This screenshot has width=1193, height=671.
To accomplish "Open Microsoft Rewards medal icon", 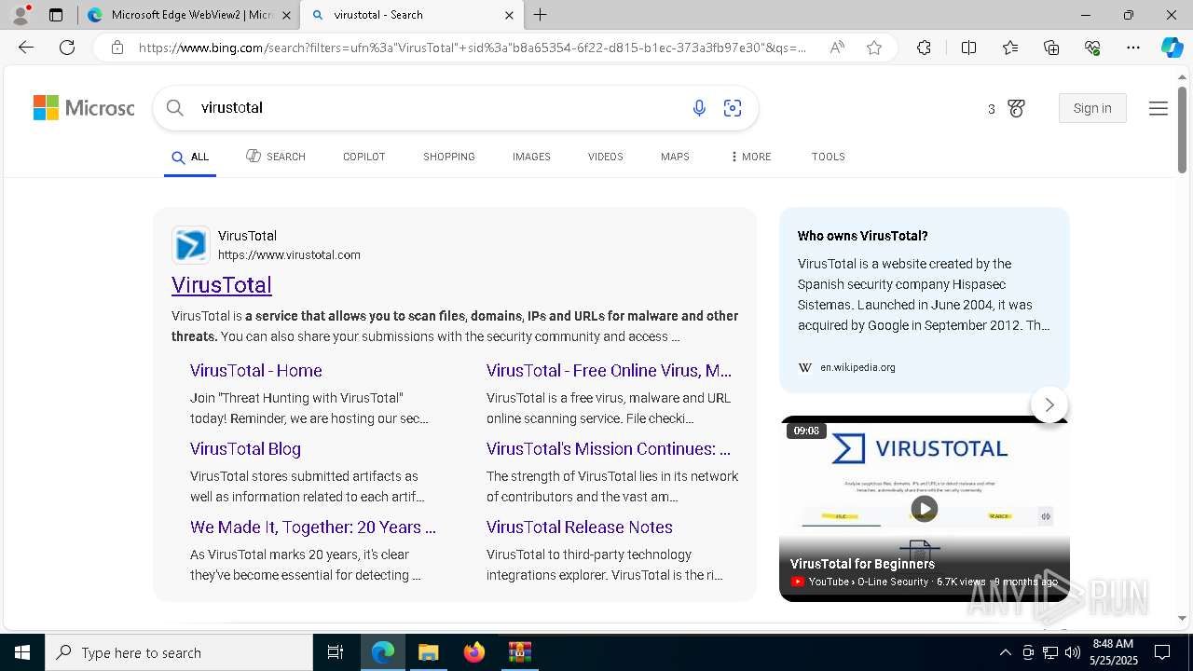I will pyautogui.click(x=1017, y=109).
